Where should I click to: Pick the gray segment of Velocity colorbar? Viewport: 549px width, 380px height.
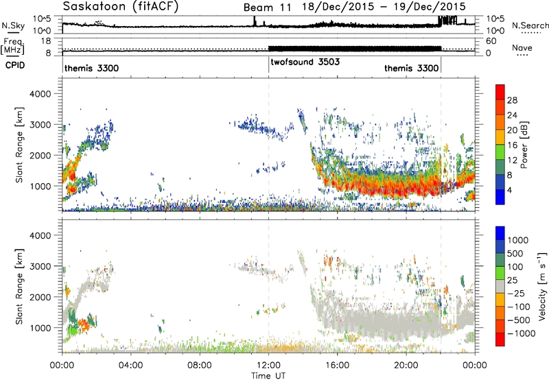pos(500,286)
